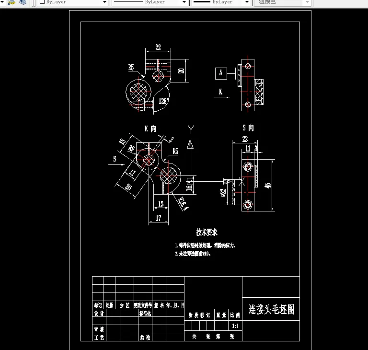Select the Ø22 diameter dimension text
Screen dimensions: 368x350
click(223, 192)
